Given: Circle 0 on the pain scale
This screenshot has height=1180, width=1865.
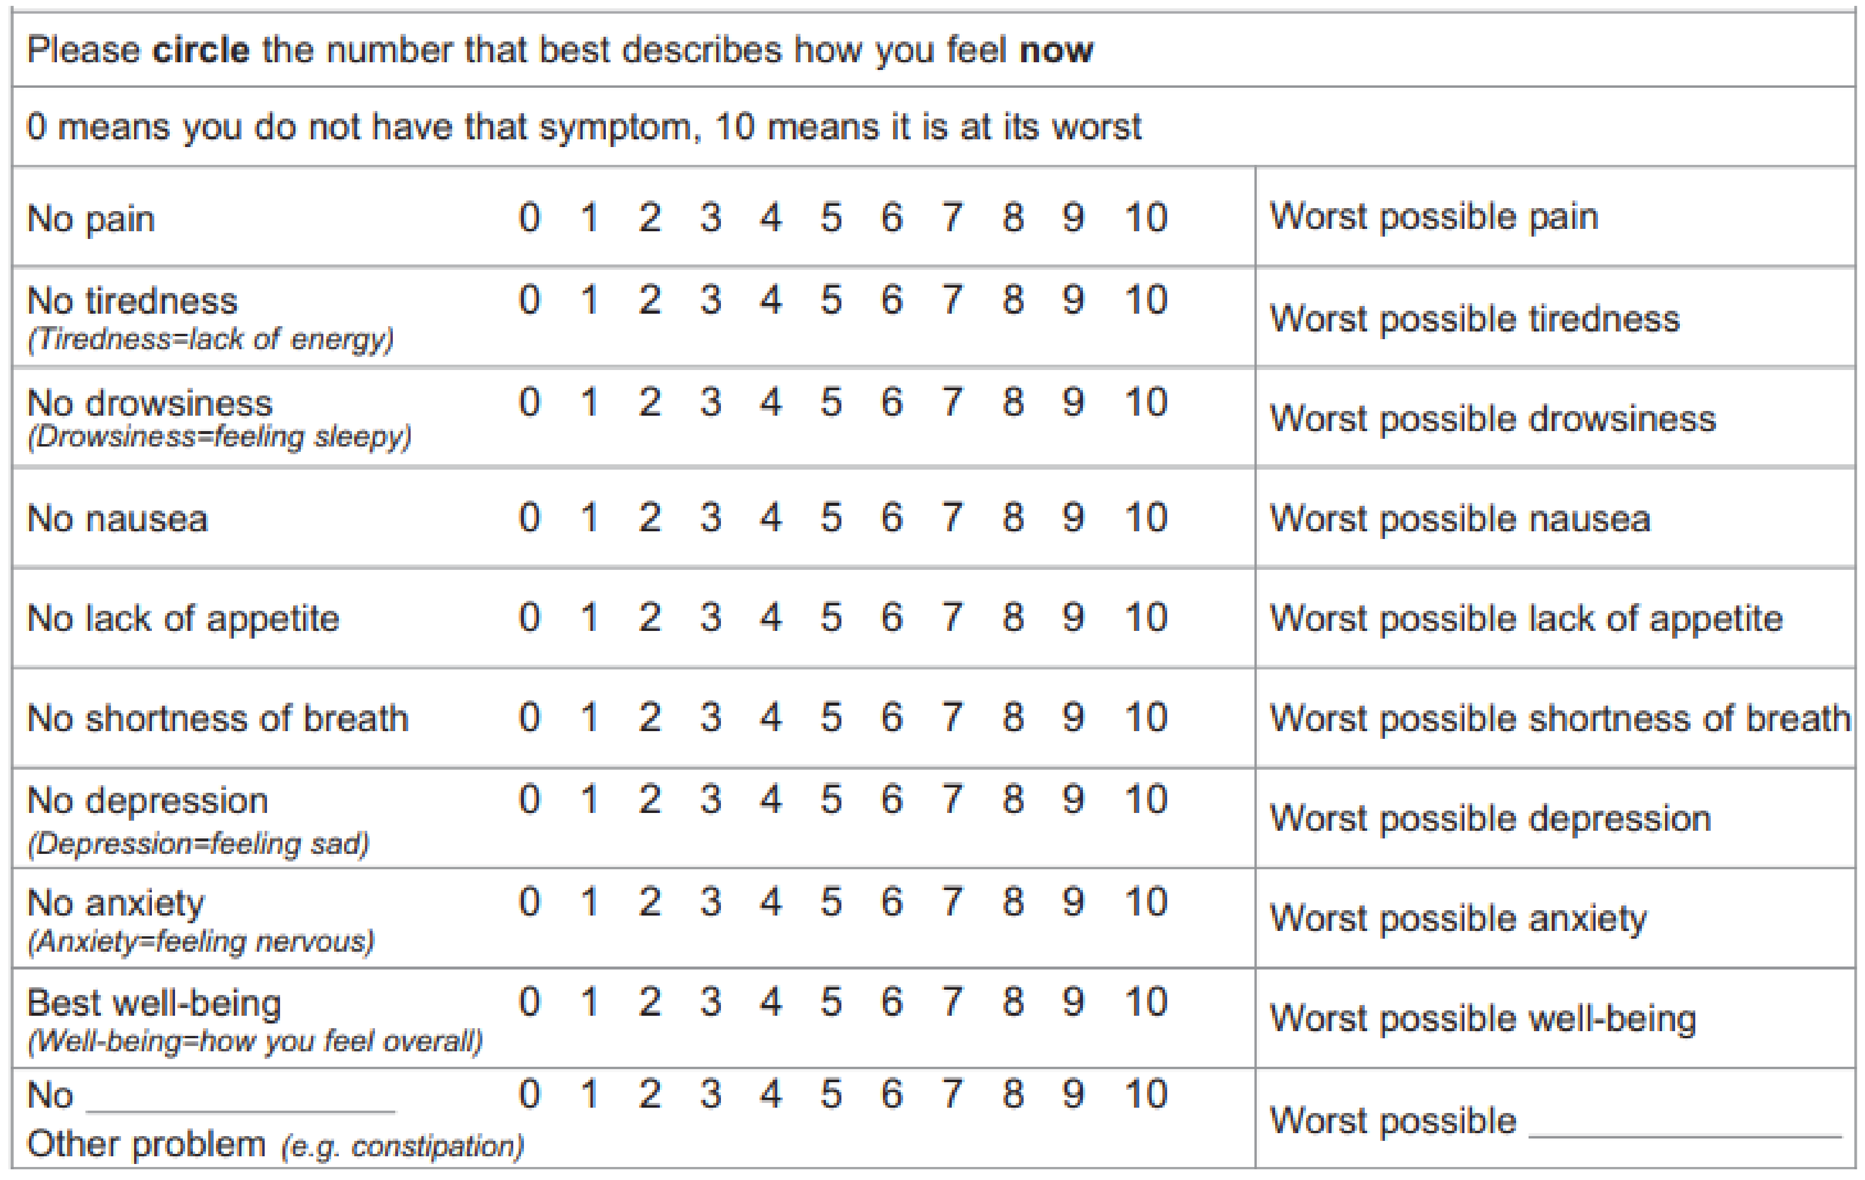Looking at the screenshot, I should [529, 218].
